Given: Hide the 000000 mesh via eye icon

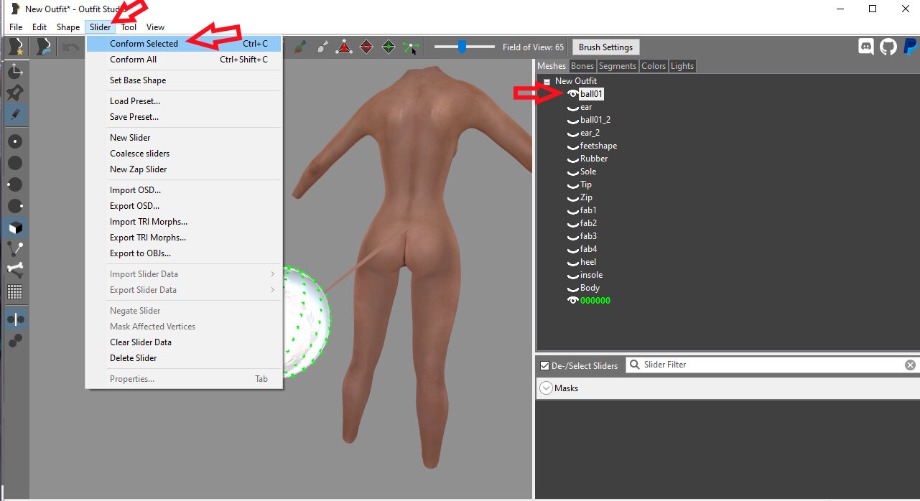Looking at the screenshot, I should (x=573, y=301).
